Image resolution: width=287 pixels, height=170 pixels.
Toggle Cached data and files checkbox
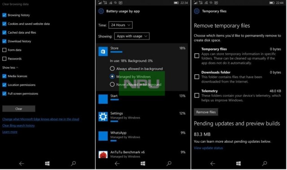click(x=4, y=33)
